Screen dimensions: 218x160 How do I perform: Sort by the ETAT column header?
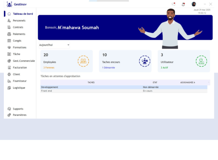pyautogui.click(x=155, y=82)
